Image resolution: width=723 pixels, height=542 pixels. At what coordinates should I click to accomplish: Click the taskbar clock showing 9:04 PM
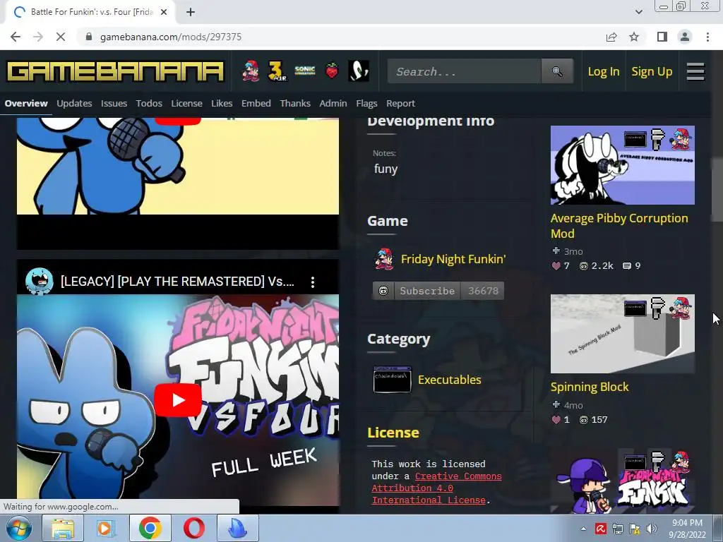pos(687,529)
